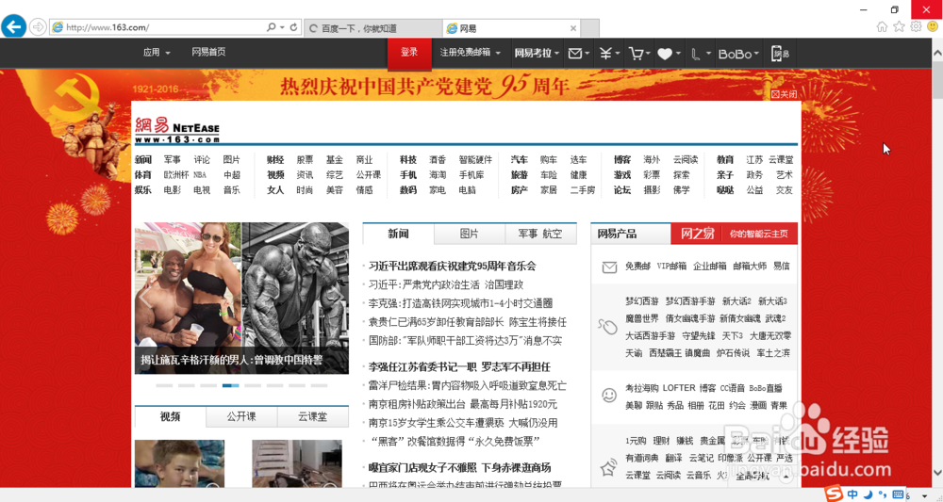
Task: Switch to the 公开课 tab
Action: coord(241,416)
